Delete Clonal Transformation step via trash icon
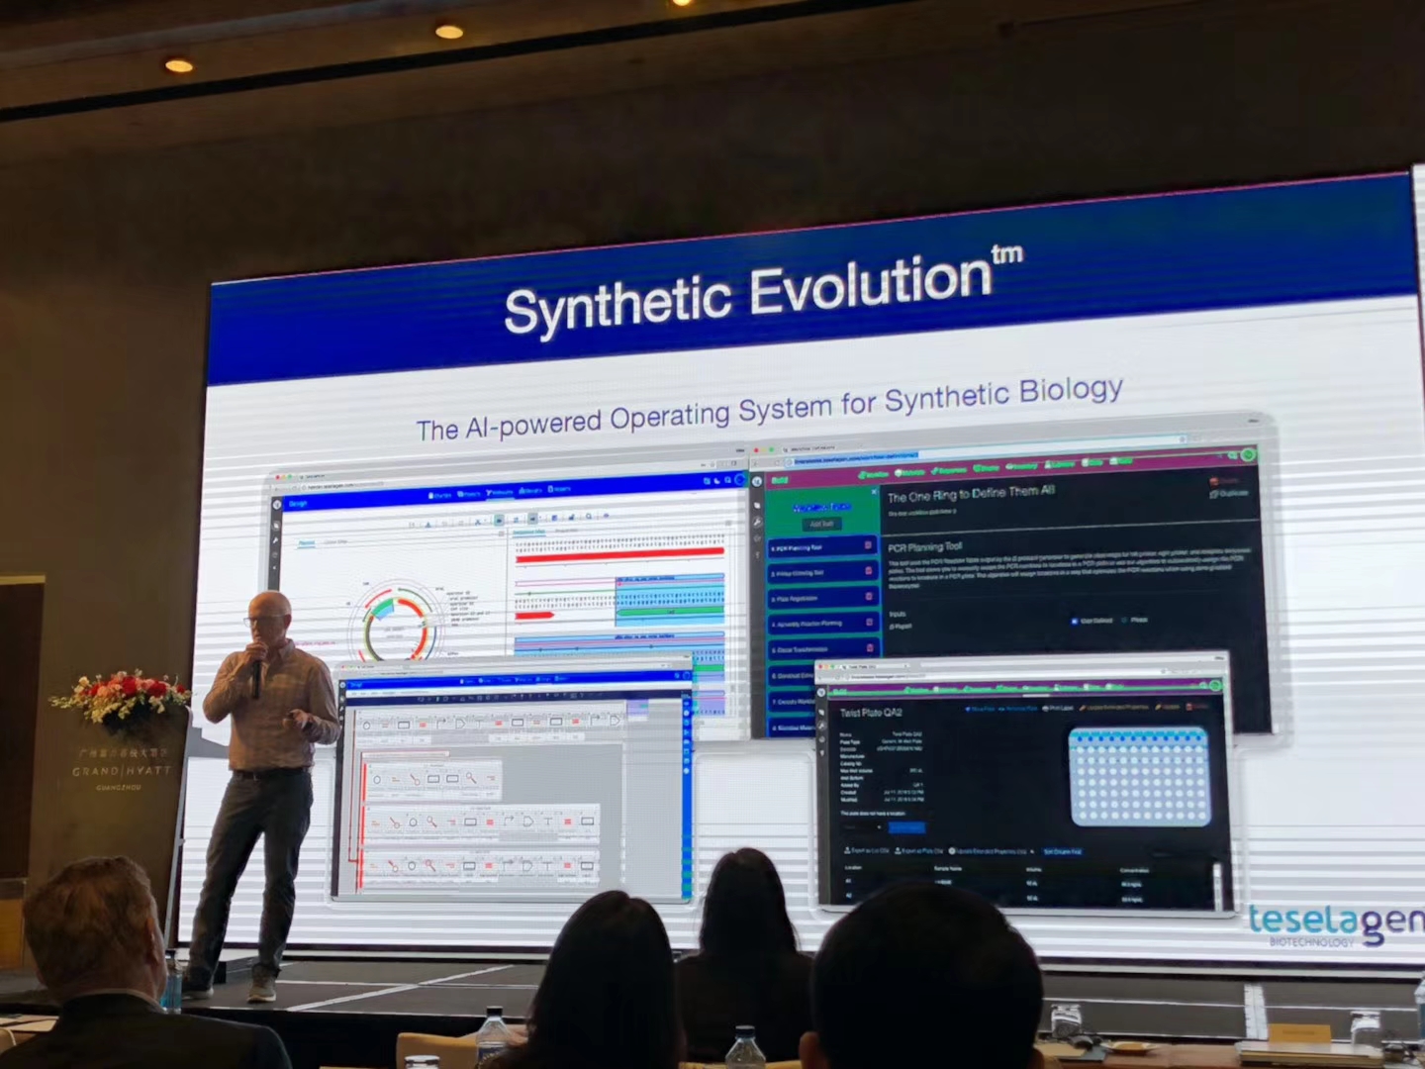The image size is (1425, 1069). tap(871, 647)
